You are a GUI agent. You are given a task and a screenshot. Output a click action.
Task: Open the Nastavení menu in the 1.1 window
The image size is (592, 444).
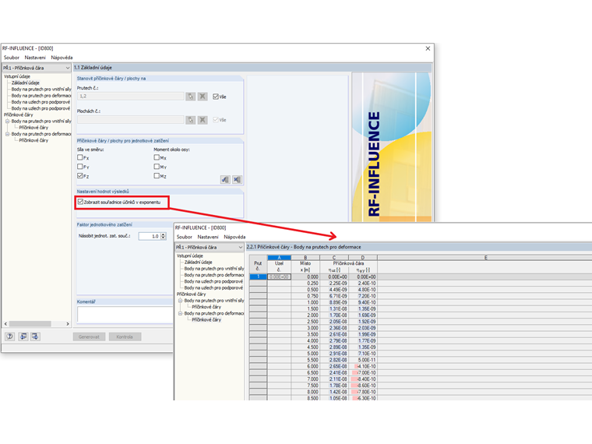coord(35,58)
